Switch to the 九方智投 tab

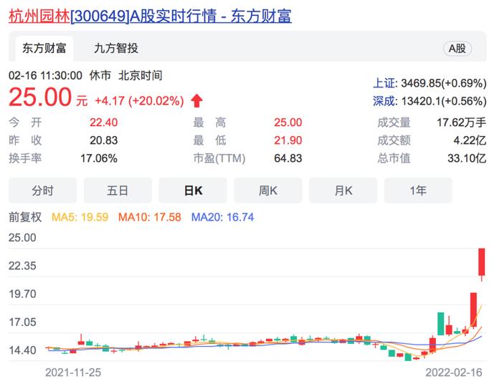(116, 49)
